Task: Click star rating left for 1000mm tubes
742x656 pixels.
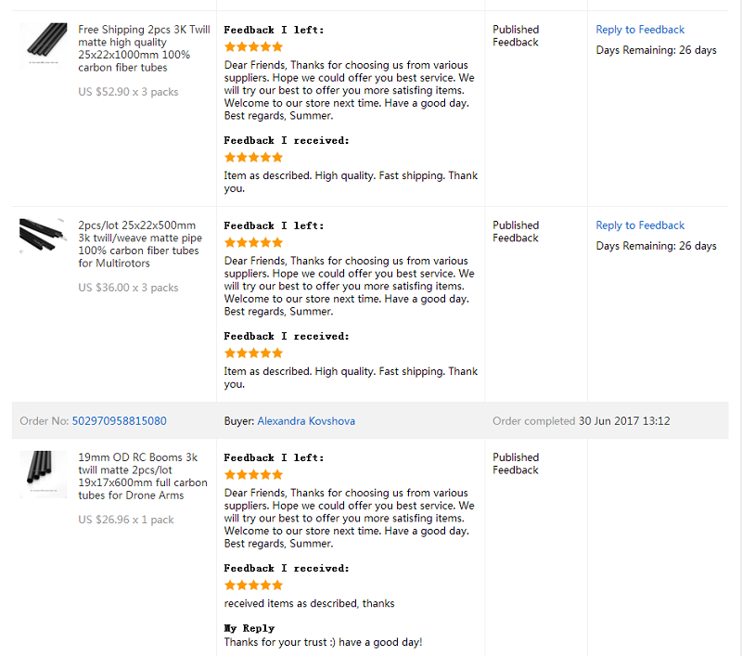Action: (253, 46)
